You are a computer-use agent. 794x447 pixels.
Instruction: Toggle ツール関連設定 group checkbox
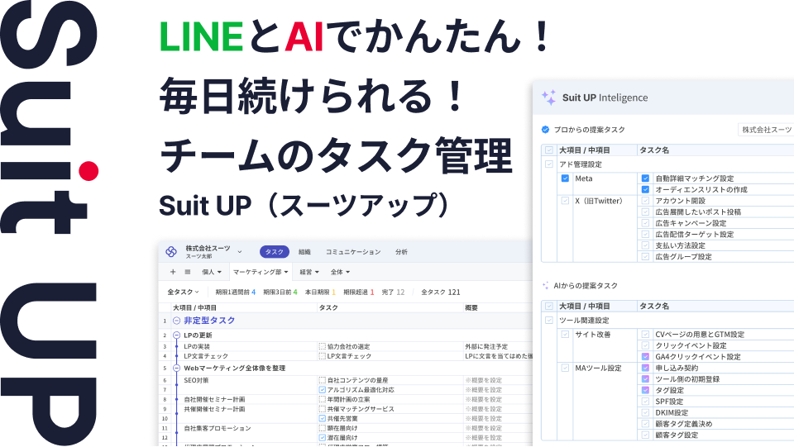pyautogui.click(x=549, y=320)
